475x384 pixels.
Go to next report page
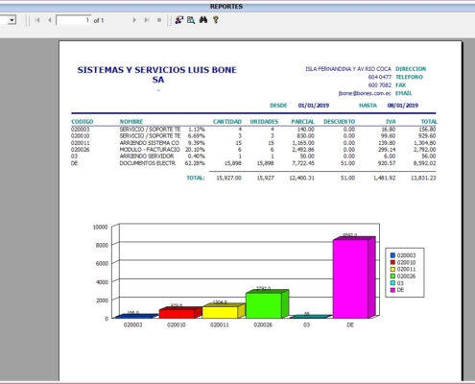[134, 20]
